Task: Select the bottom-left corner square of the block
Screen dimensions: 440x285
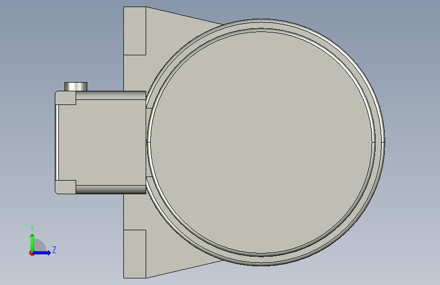Action: pyautogui.click(x=66, y=187)
